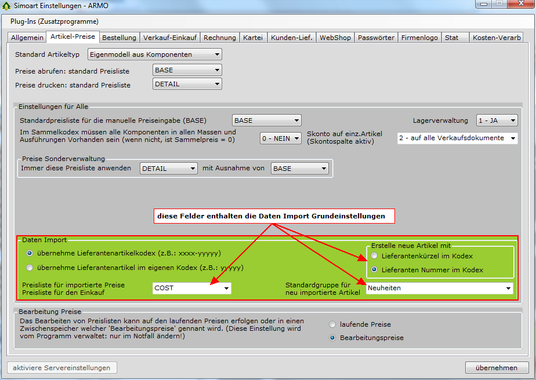This screenshot has width=536, height=380.
Task: Open the Rechnung tab
Action: click(220, 38)
